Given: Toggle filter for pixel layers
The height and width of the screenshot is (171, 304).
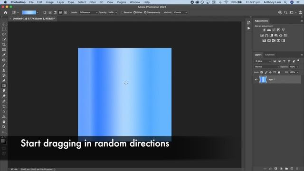Looking at the screenshot, I should point(275,61).
